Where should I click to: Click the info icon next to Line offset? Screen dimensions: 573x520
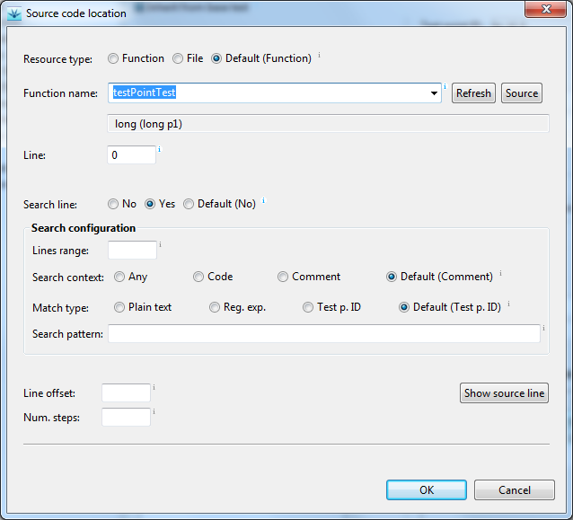(x=154, y=387)
